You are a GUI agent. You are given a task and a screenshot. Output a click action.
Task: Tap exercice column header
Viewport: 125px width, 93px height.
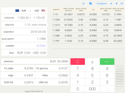click(56, 10)
